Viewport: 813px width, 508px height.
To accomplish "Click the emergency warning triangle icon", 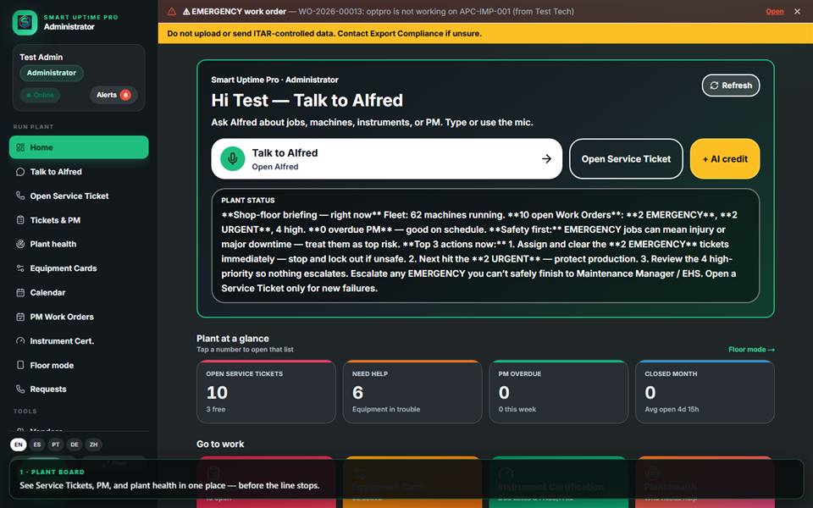I will coord(172,11).
